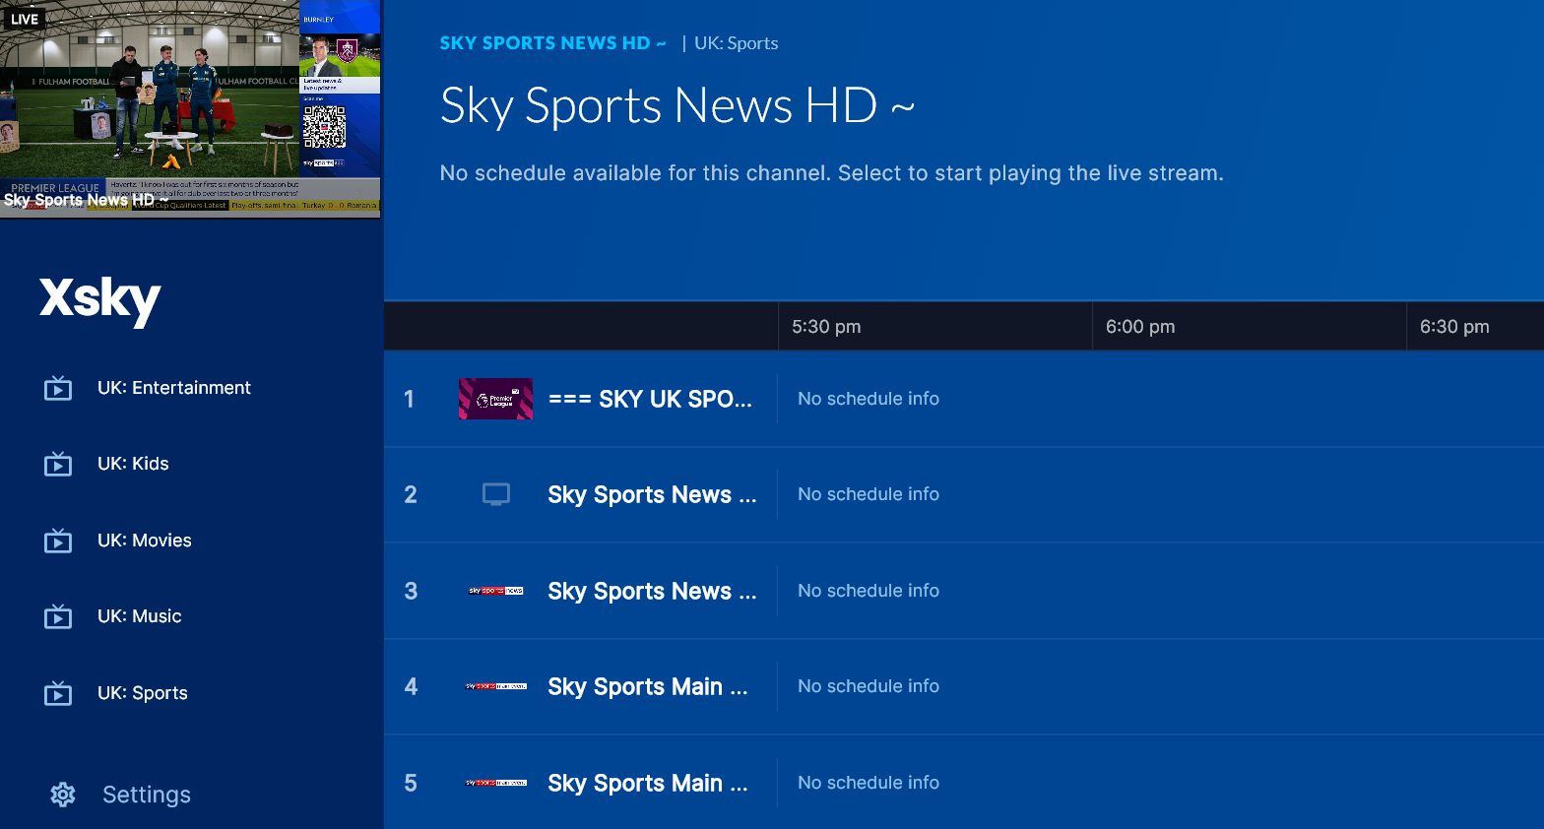The height and width of the screenshot is (829, 1544).
Task: Click the UK: Movies TV icon
Action: (x=58, y=541)
